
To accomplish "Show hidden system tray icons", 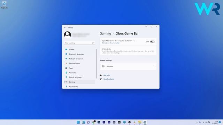I will point(197,122).
